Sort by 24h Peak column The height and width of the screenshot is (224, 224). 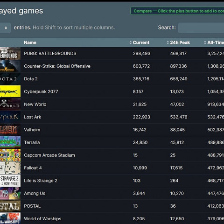(178, 42)
